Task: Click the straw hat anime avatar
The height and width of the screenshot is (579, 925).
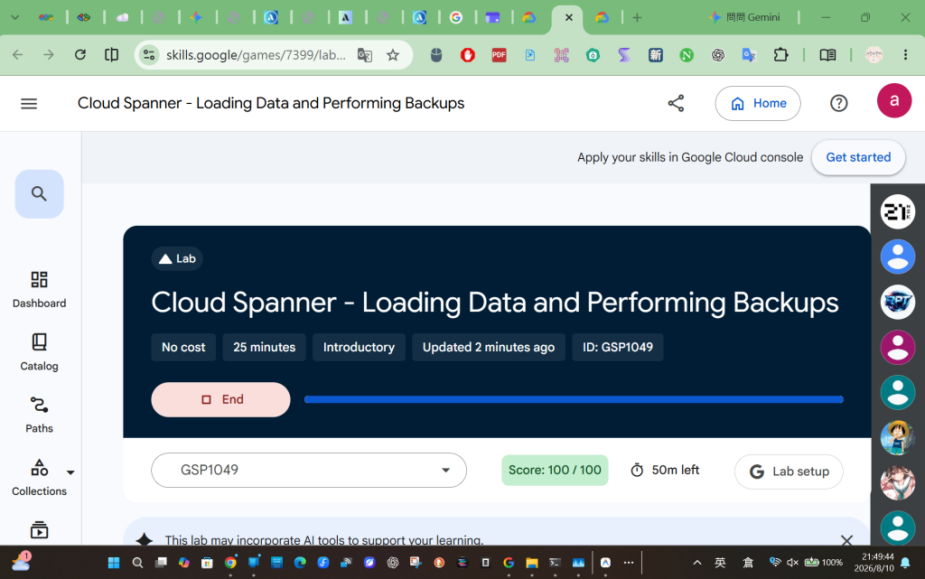Action: [897, 437]
